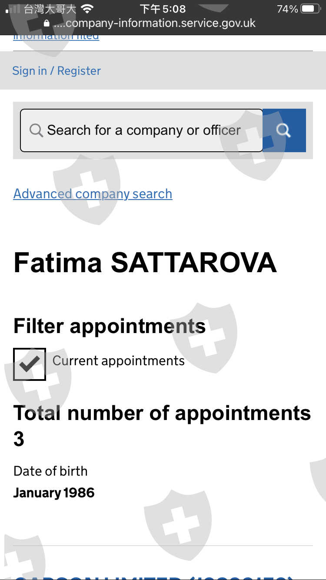Click the partially visible 'information filed' link
326x580 pixels.
tap(56, 37)
